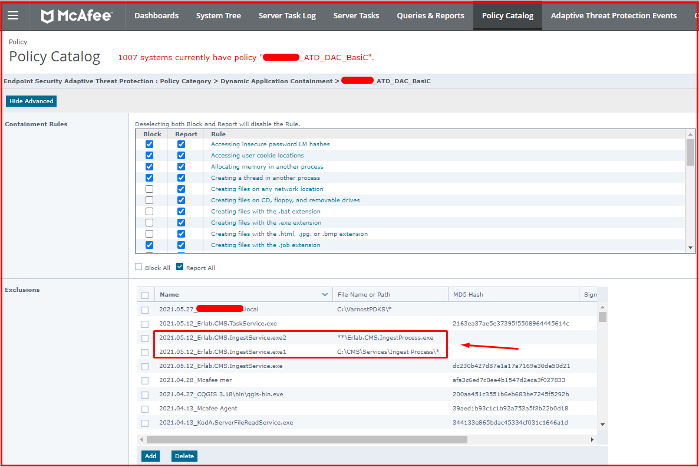This screenshot has width=699, height=467.
Task: Enable Block for Creating files with .exe extension
Action: point(149,222)
